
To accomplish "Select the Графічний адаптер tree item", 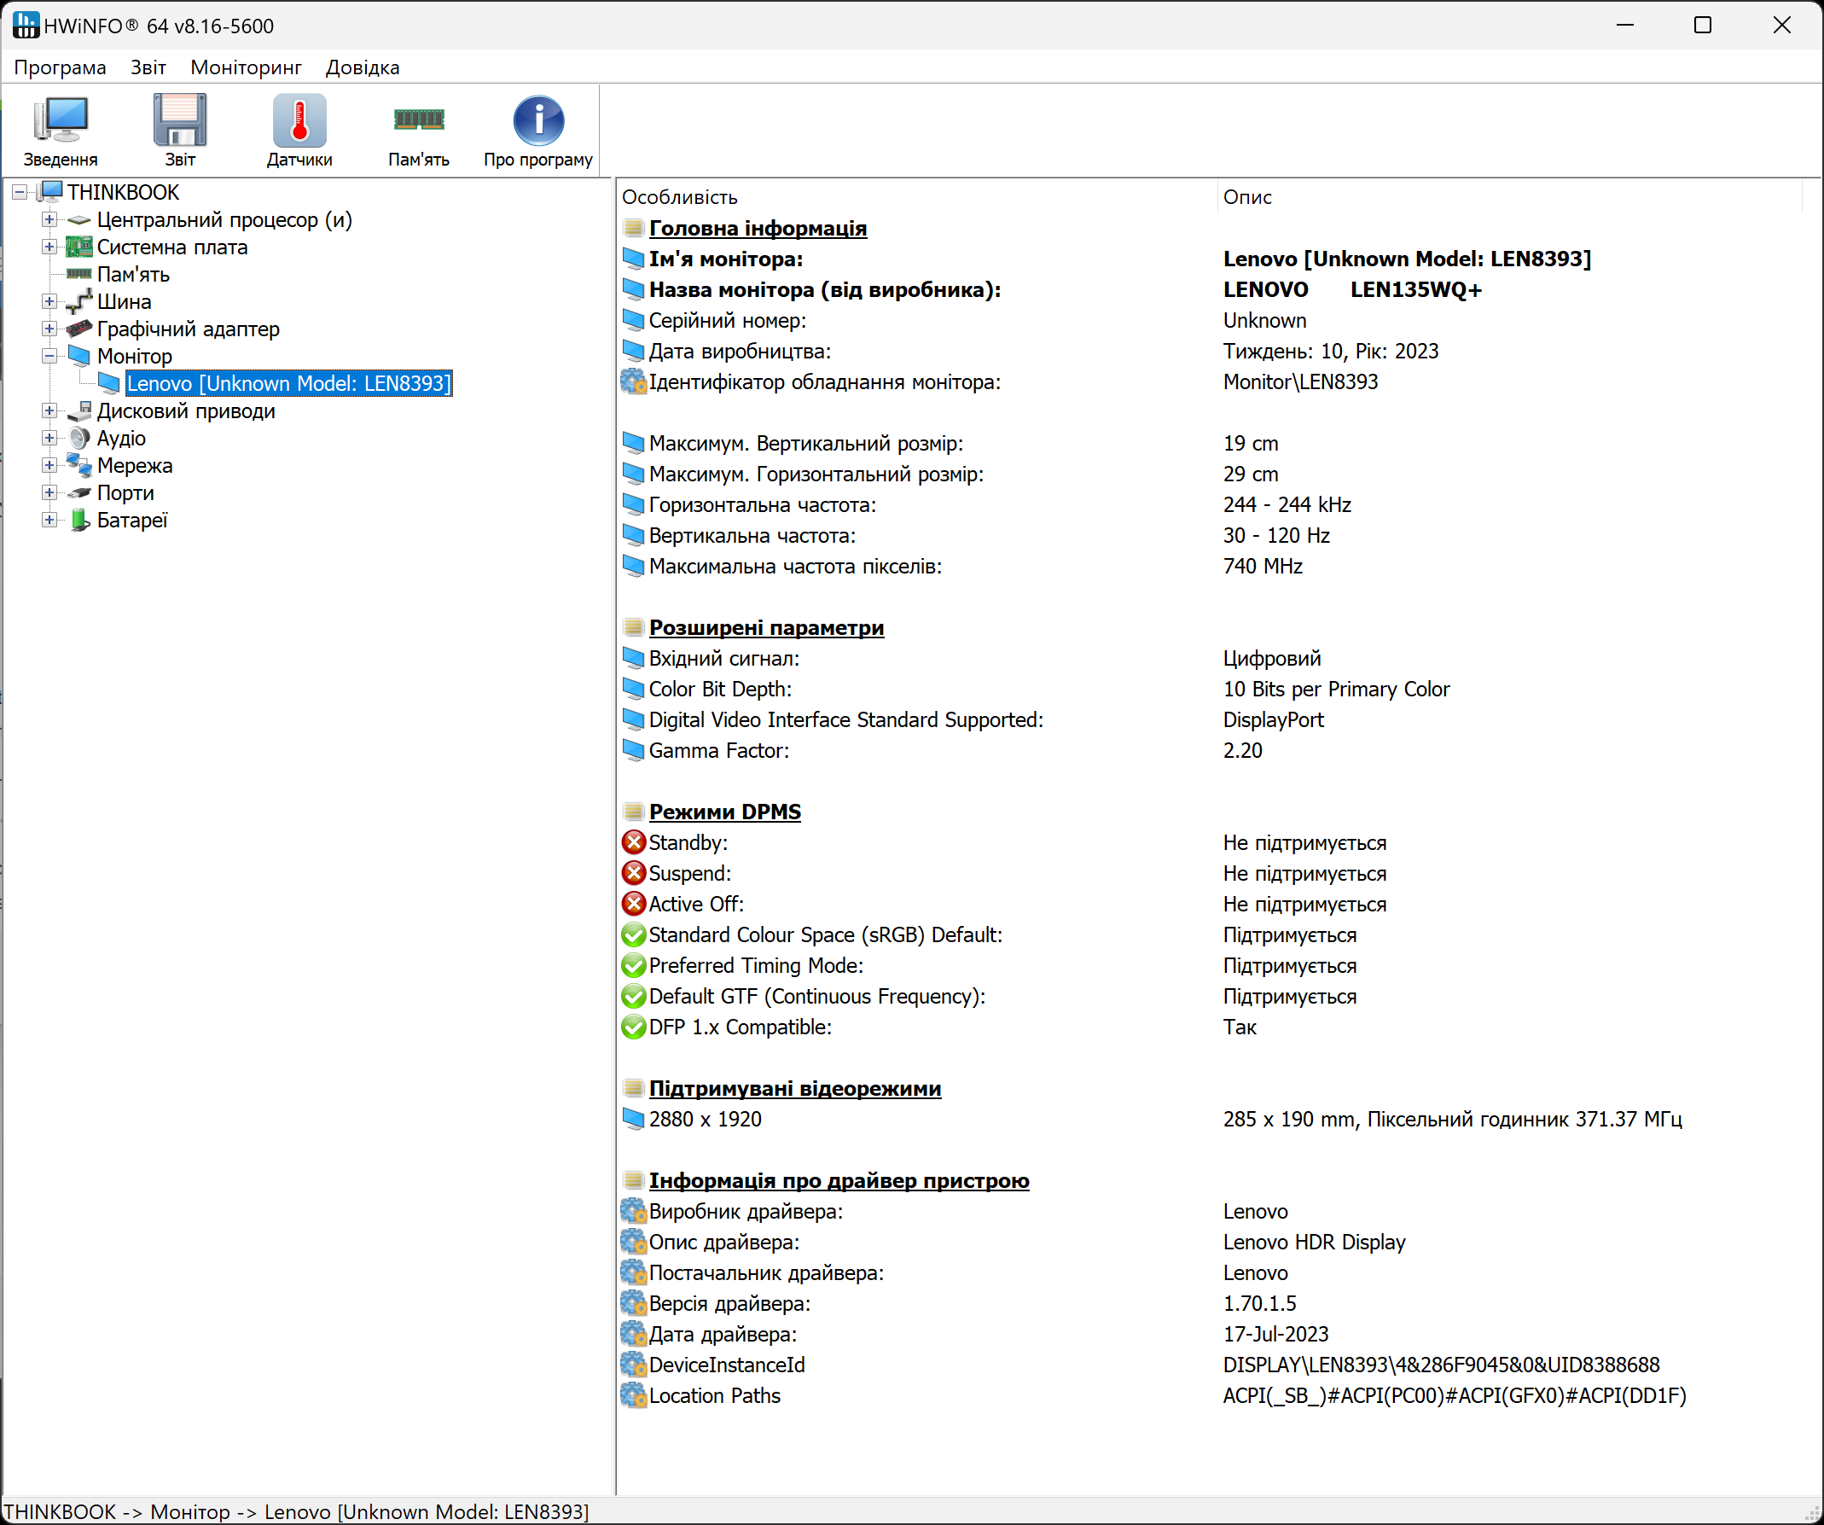I will 188,329.
